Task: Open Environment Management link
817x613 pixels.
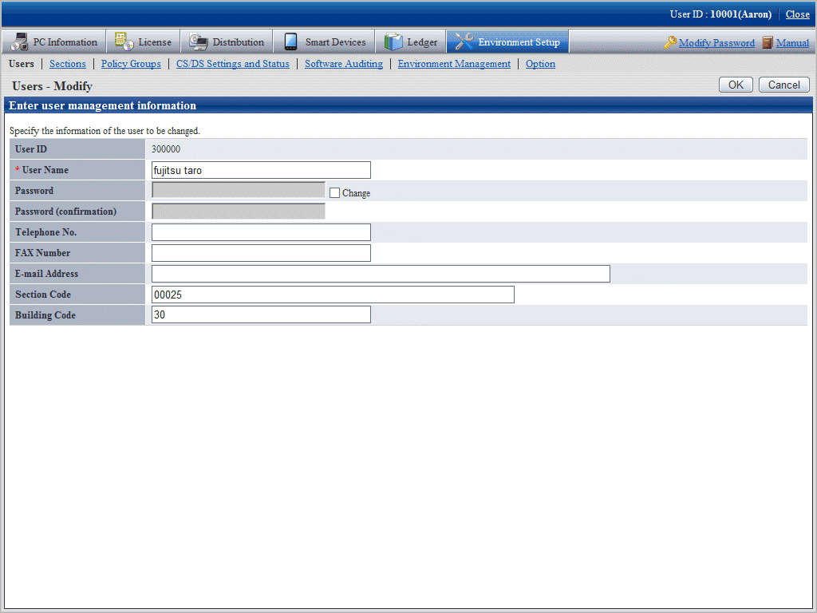Action: click(x=454, y=64)
